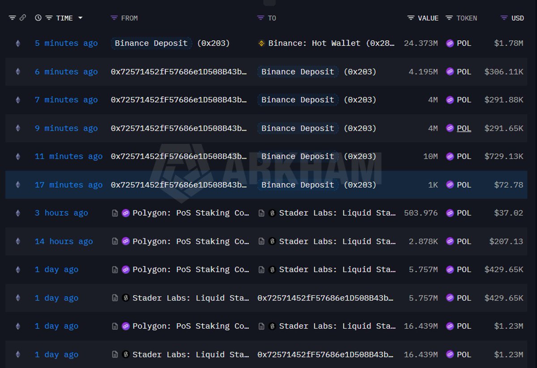Click Ethereum icon in 14 hours ago row
This screenshot has width=537, height=368.
(x=18, y=241)
